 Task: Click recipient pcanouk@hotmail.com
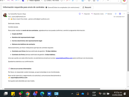coord(19,17)
